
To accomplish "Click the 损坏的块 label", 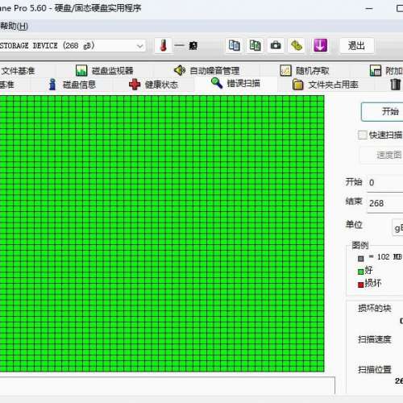I will (375, 308).
